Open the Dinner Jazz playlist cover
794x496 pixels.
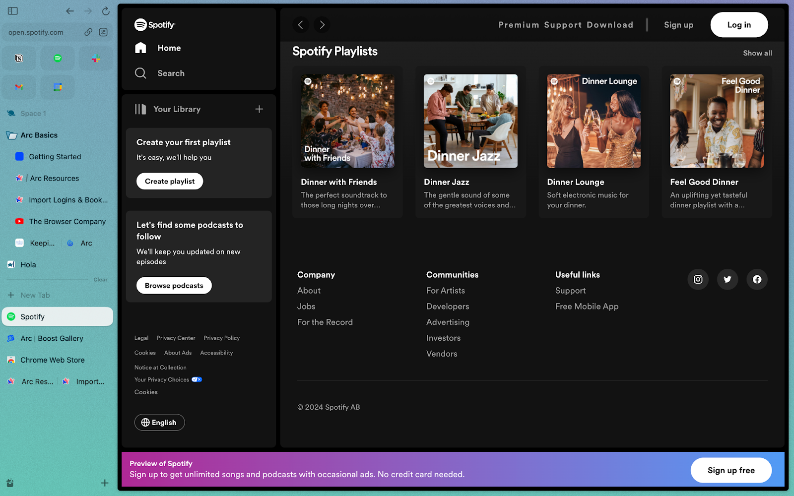pyautogui.click(x=470, y=121)
